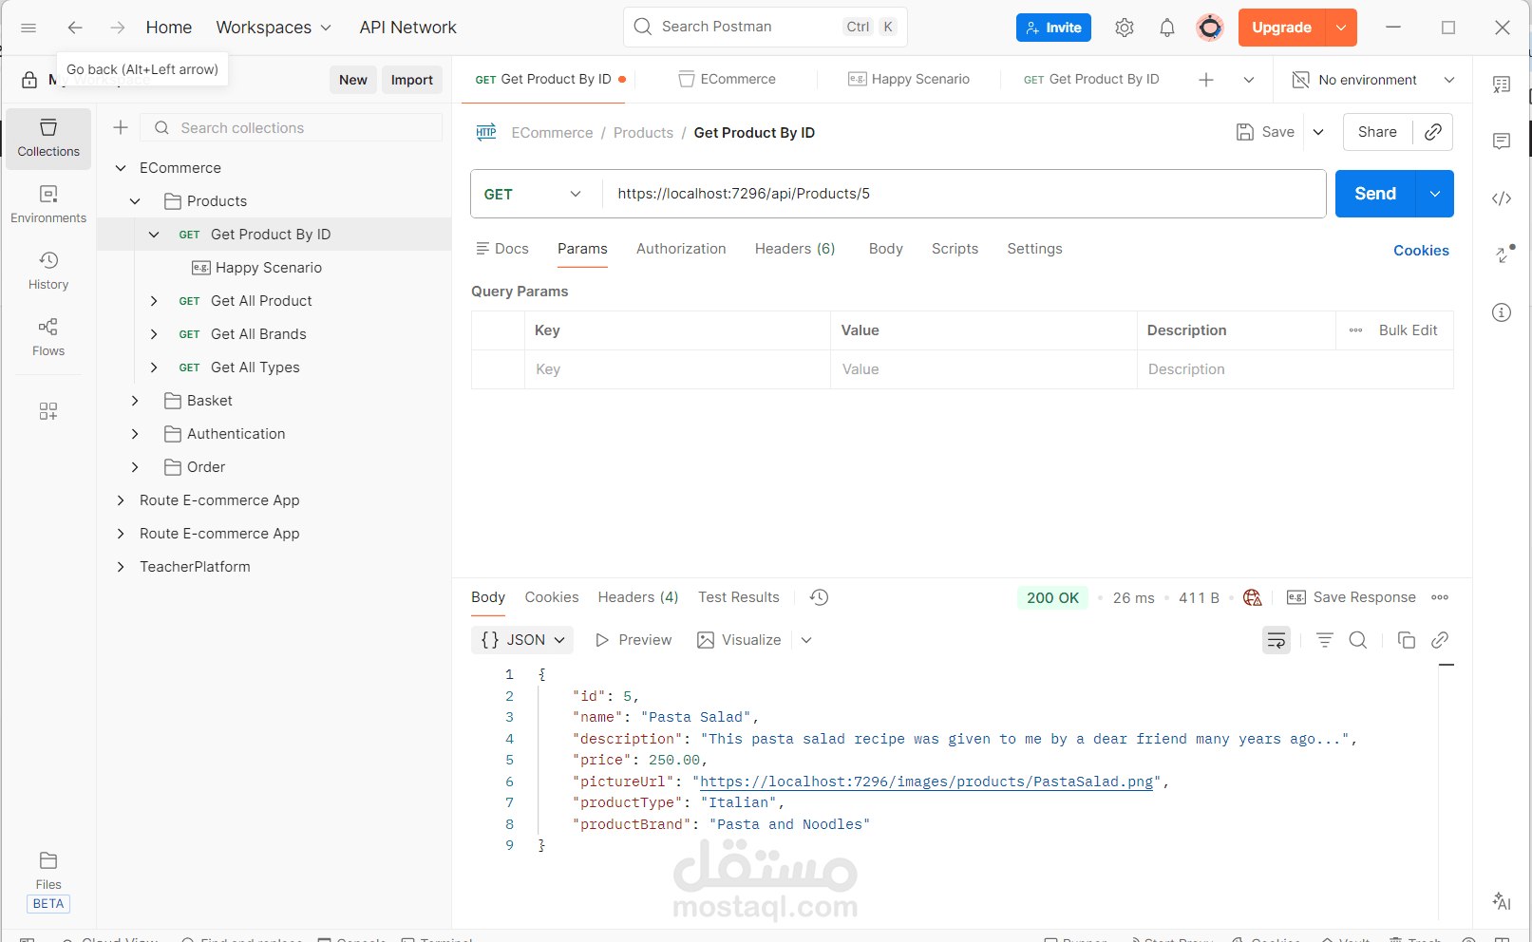Switch to the Headers (6) request tab

click(x=795, y=249)
